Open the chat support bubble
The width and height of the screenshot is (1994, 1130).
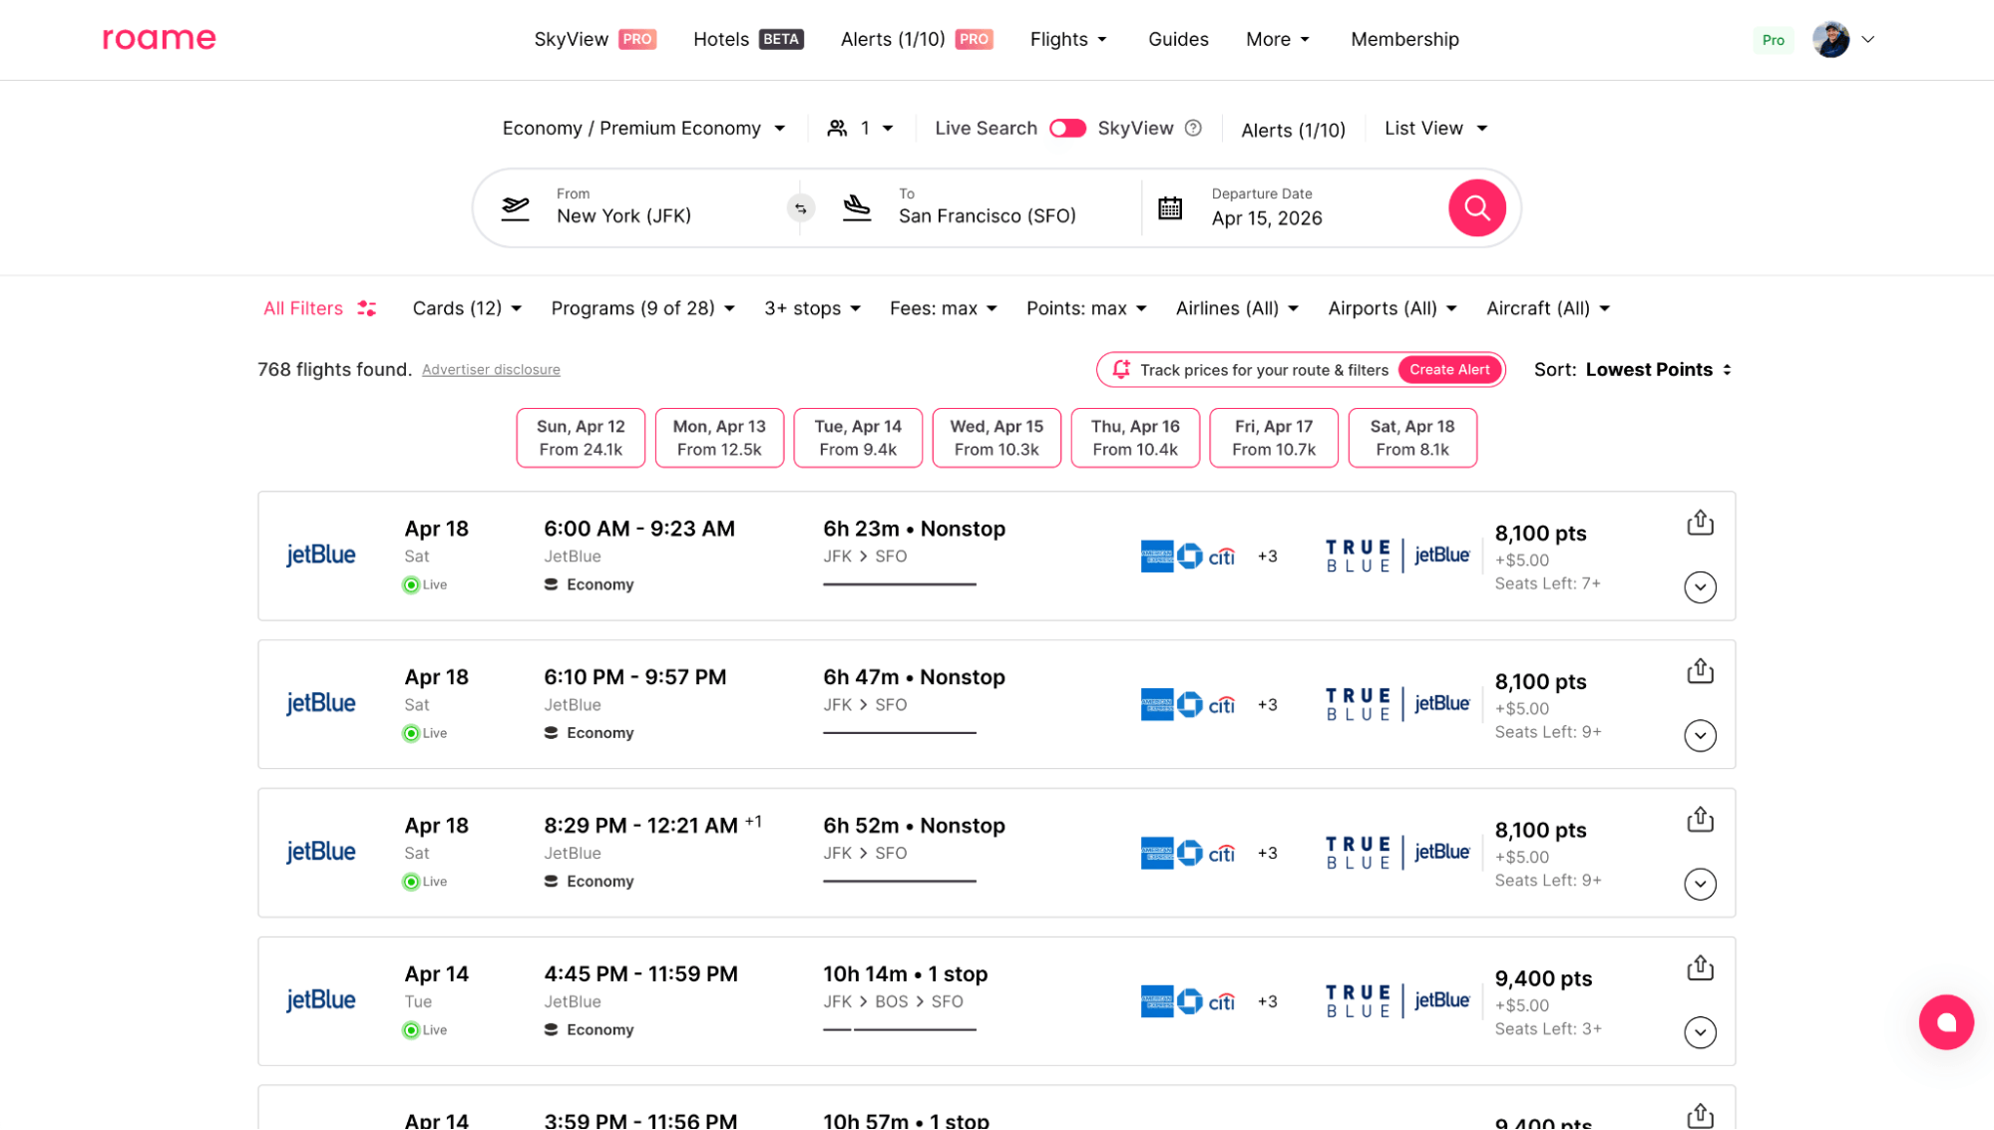[1945, 1022]
